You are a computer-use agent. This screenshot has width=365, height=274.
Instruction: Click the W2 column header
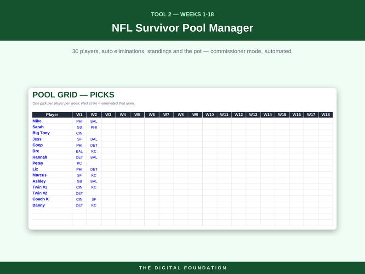point(94,114)
